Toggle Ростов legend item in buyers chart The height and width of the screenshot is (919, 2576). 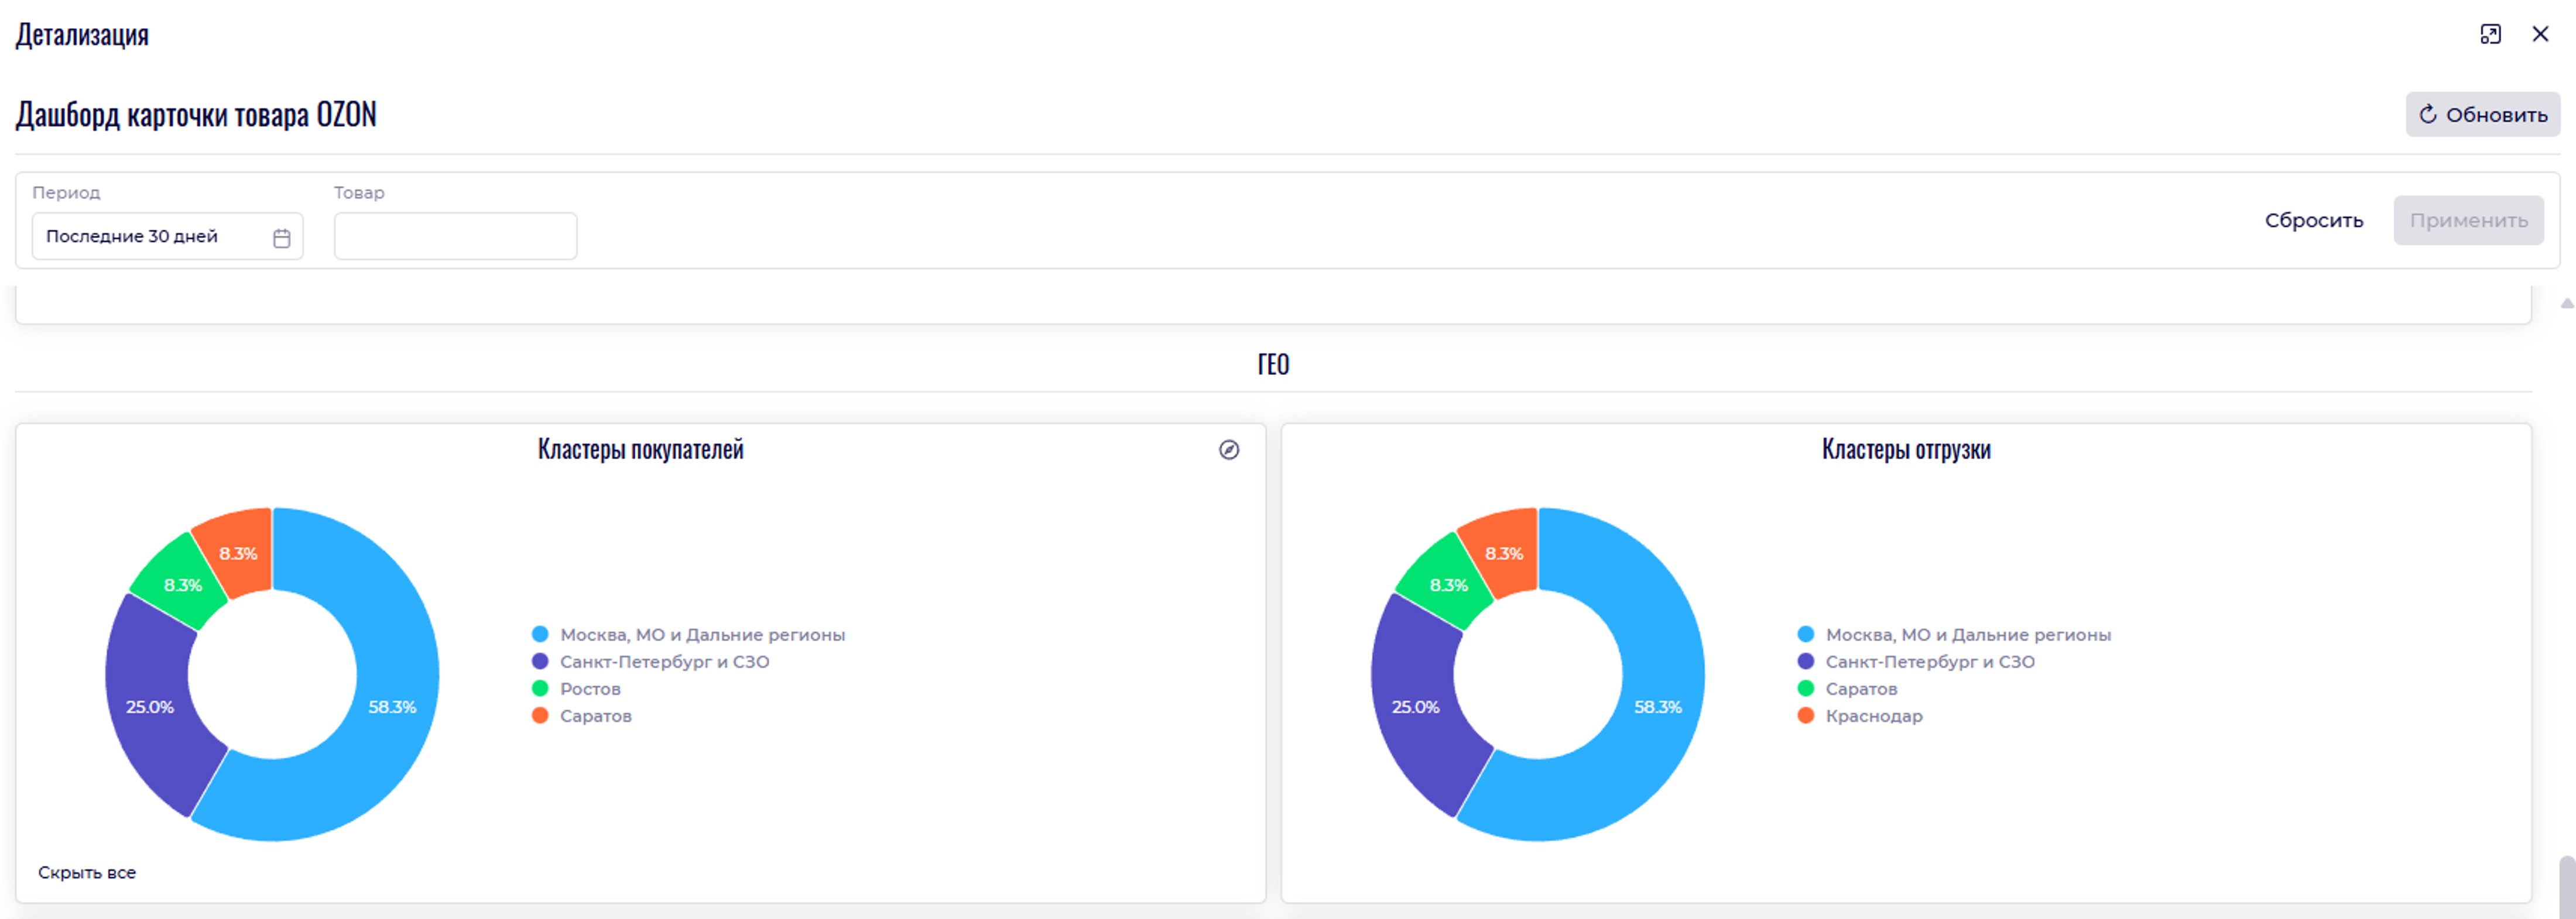(x=589, y=689)
